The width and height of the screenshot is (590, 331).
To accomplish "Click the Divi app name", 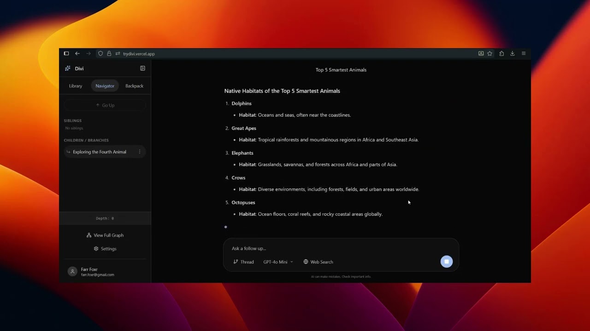I will [79, 68].
